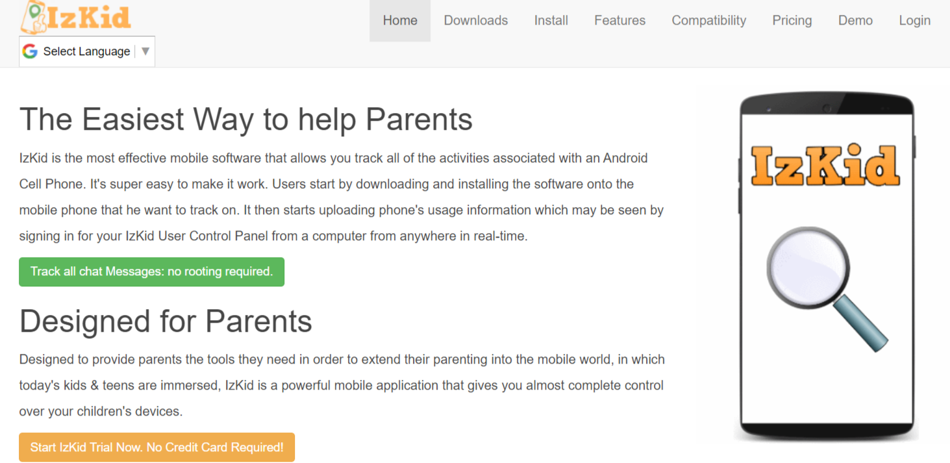950x463 pixels.
Task: Go to the Login page
Action: (914, 20)
